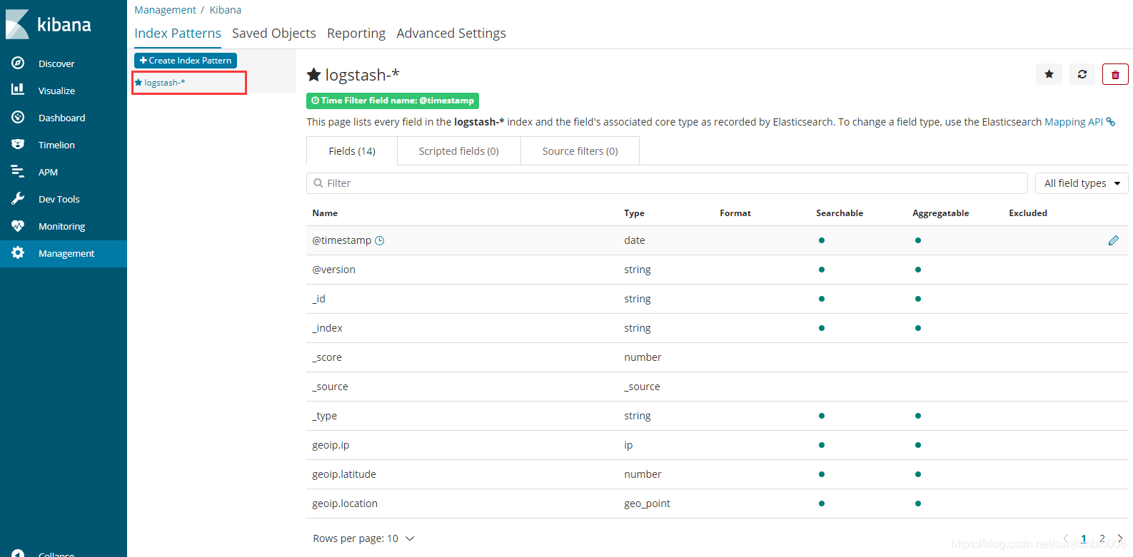The width and height of the screenshot is (1133, 557).
Task: Go to page 1 of fields
Action: click(x=1084, y=538)
